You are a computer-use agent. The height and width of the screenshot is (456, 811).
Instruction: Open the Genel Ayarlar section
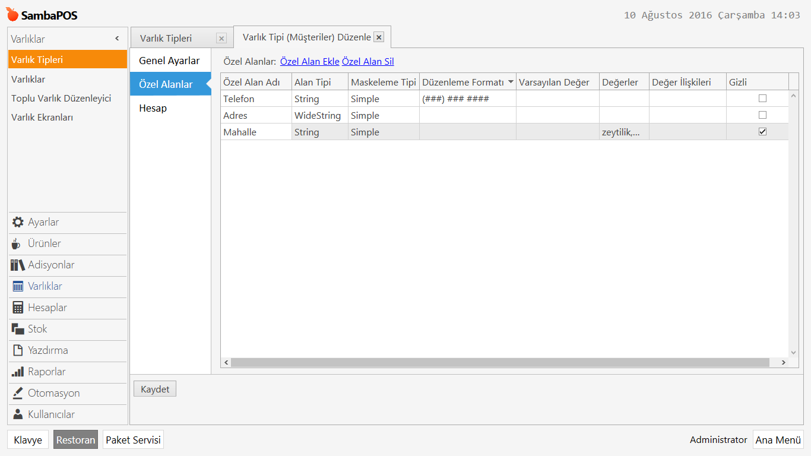170,61
